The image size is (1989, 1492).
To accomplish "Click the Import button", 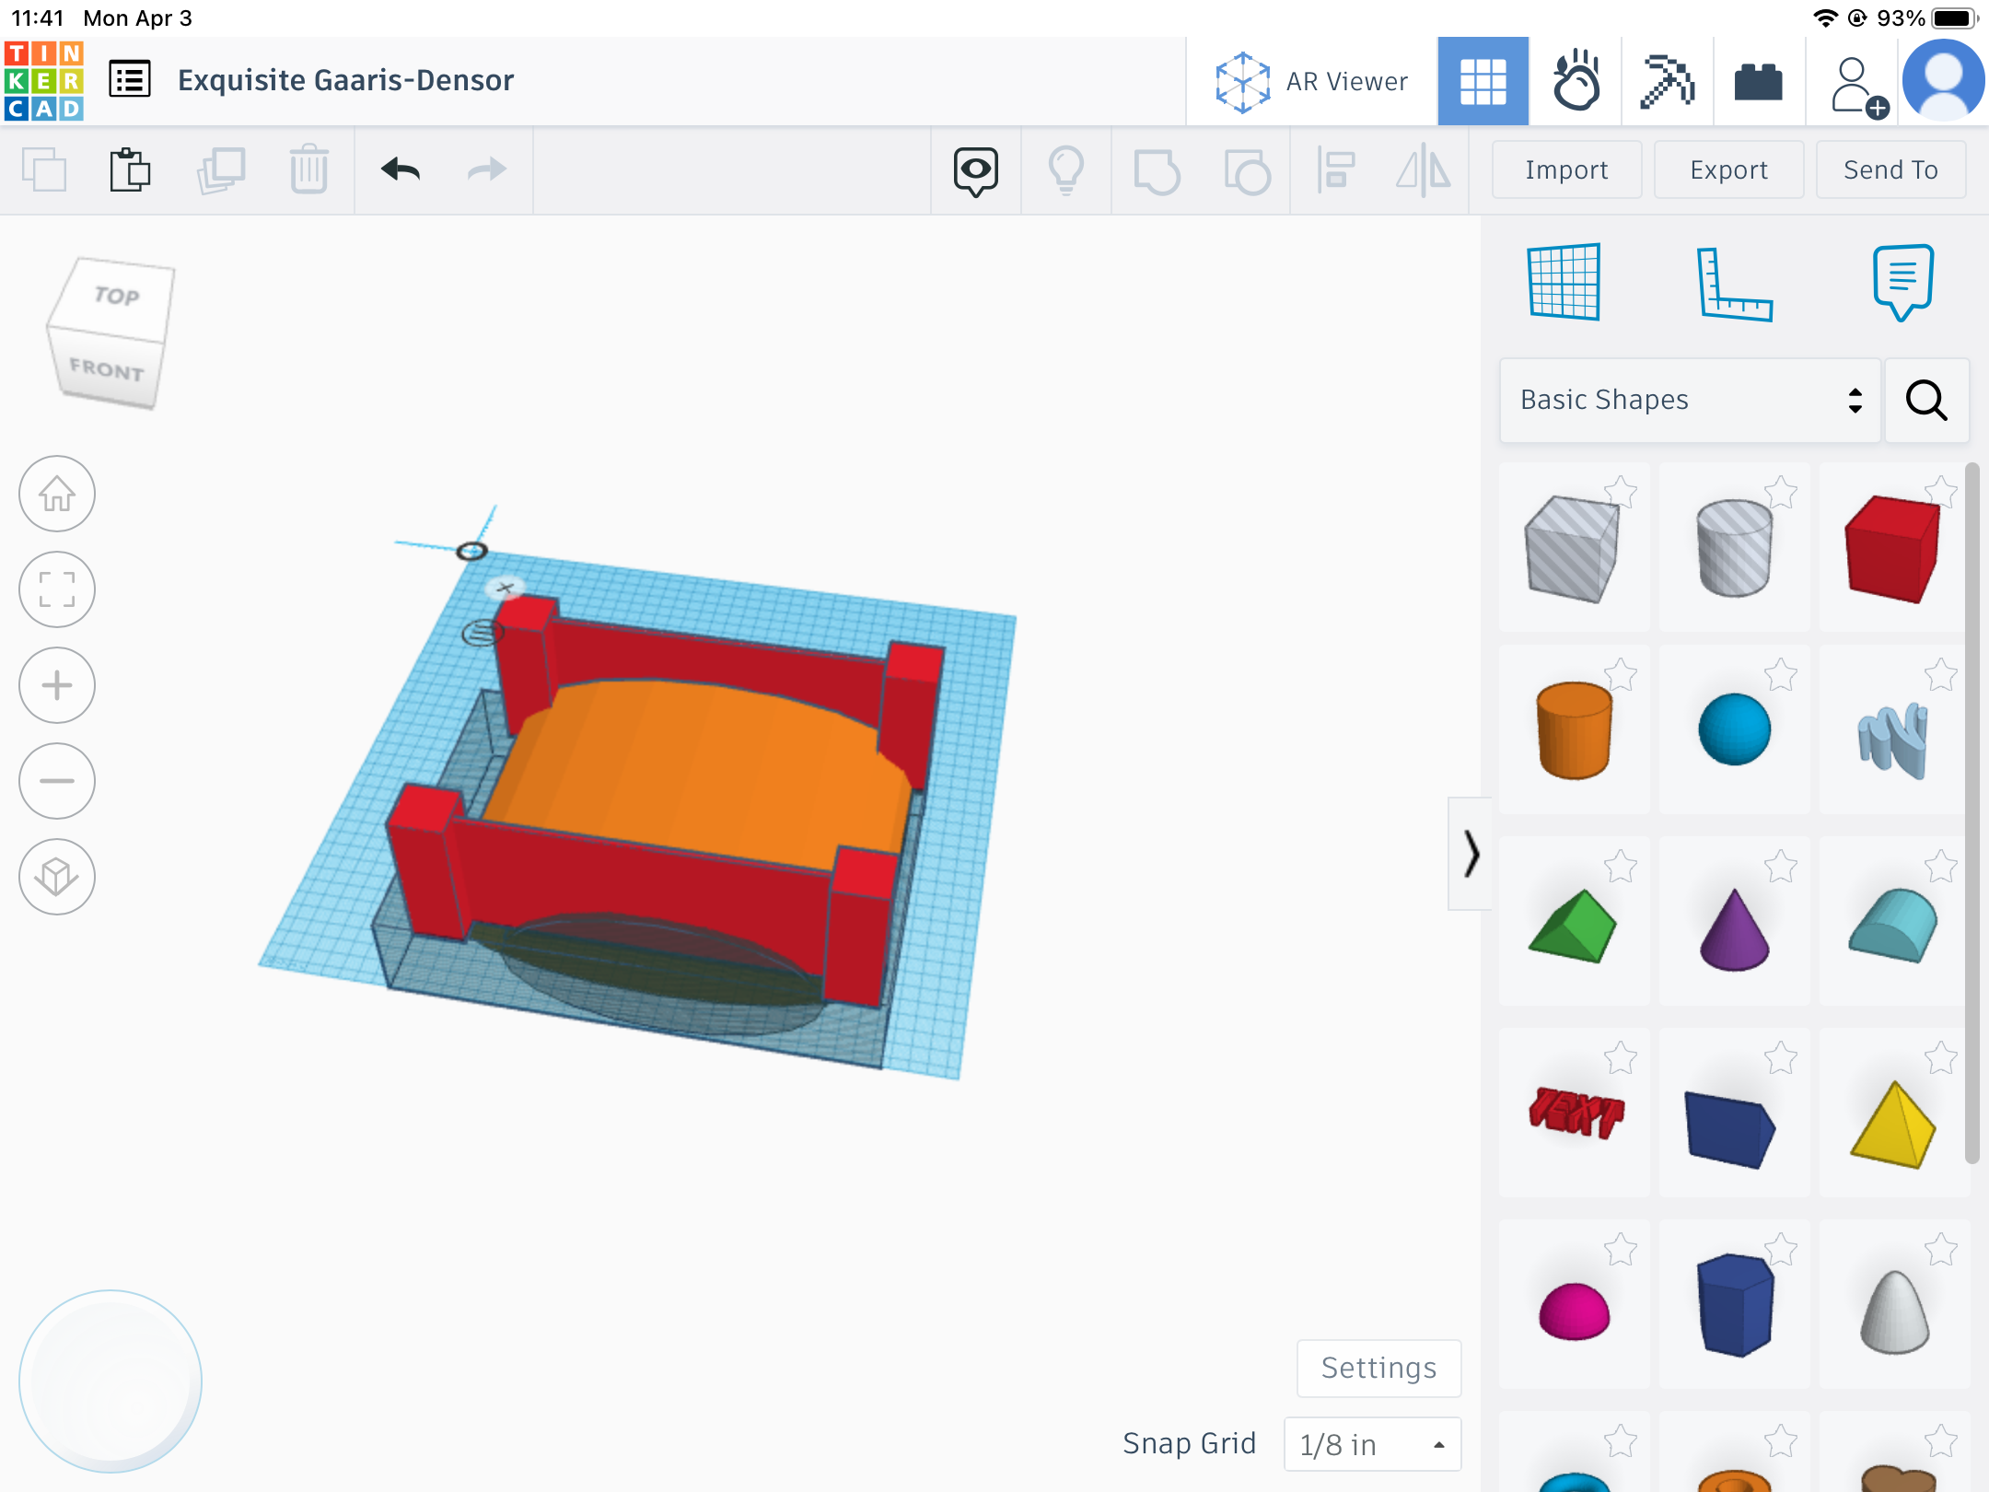I will [x=1565, y=170].
